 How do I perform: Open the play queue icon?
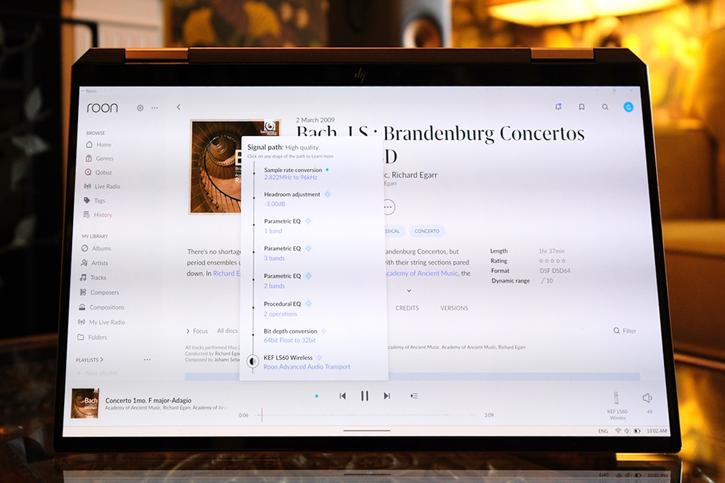click(414, 396)
